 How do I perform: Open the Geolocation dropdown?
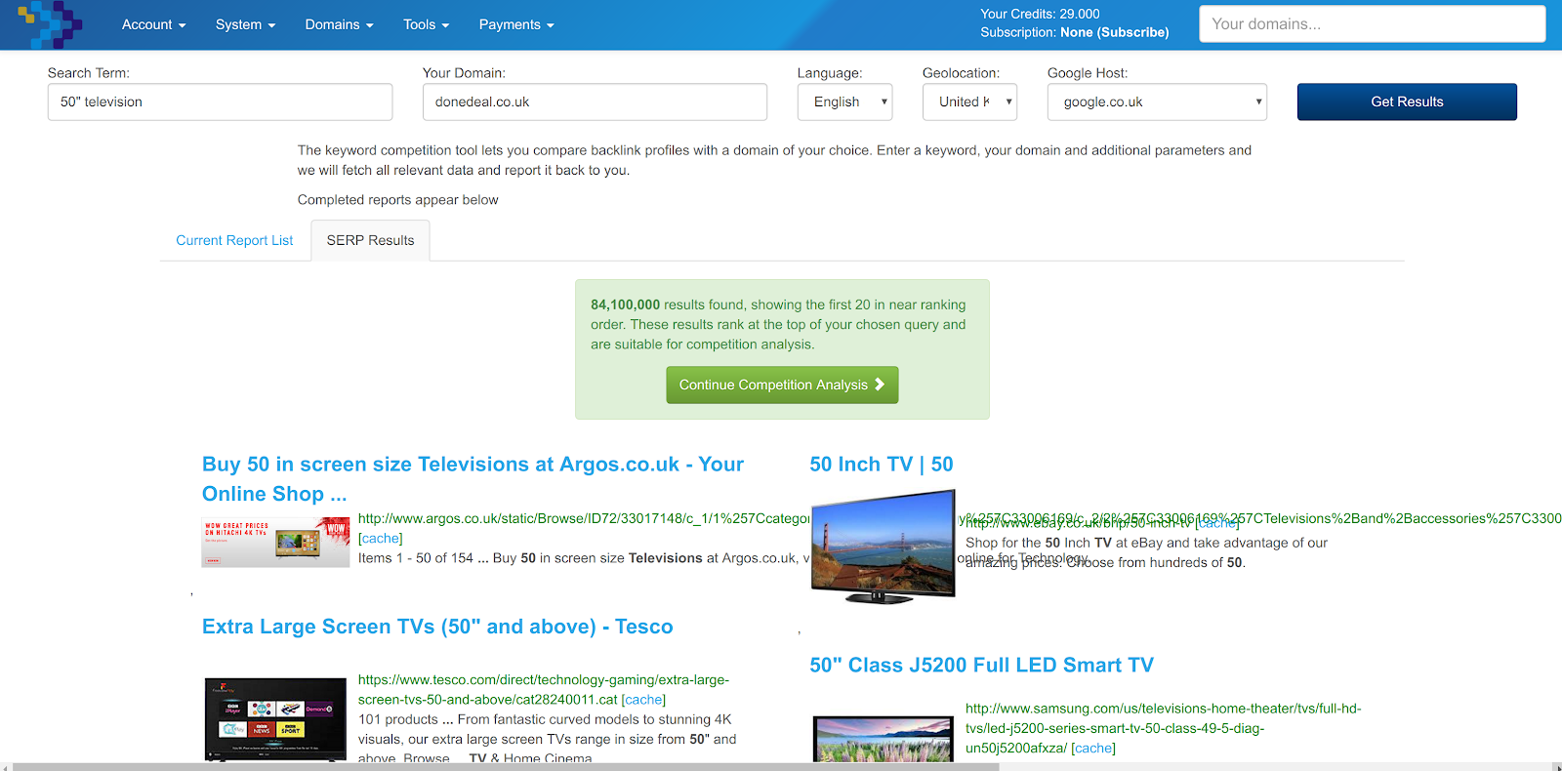pos(969,101)
